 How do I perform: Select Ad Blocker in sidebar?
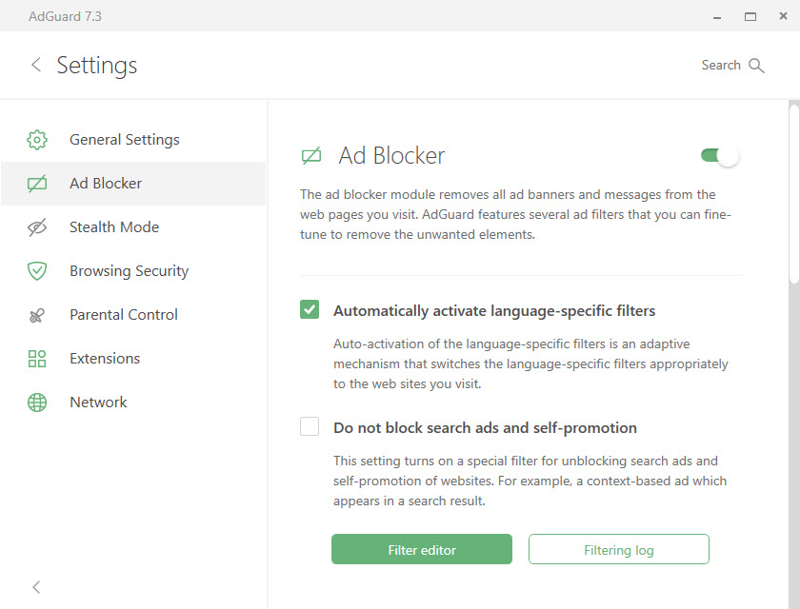pos(133,184)
